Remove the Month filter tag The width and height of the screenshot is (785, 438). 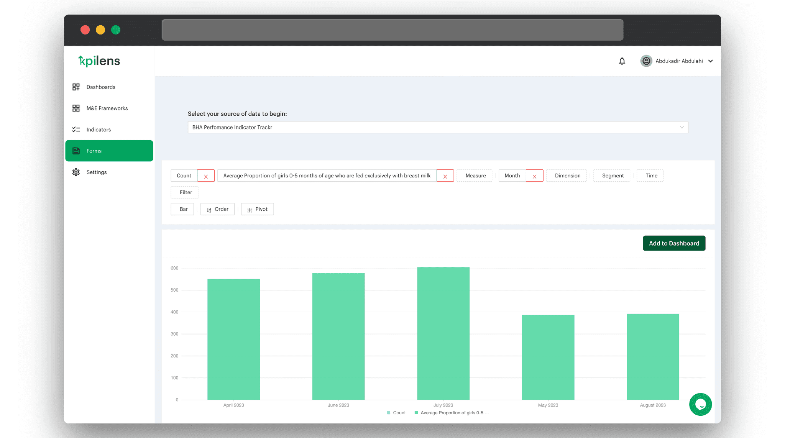(534, 176)
